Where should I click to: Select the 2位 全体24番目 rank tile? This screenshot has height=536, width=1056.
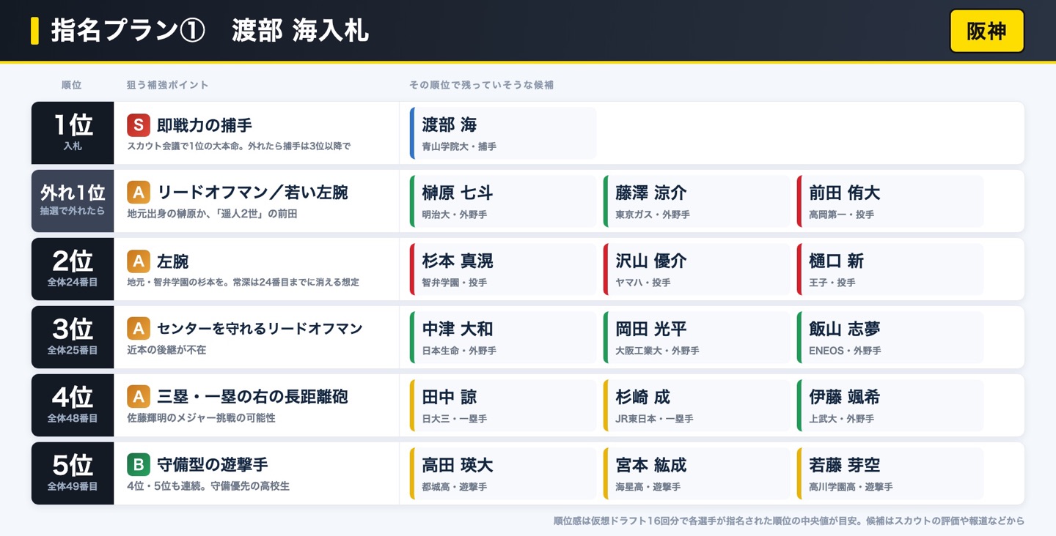point(73,269)
